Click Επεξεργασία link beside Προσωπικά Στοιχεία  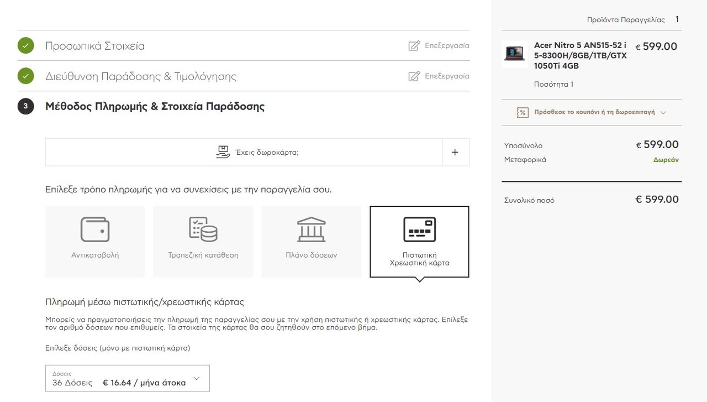pyautogui.click(x=447, y=46)
